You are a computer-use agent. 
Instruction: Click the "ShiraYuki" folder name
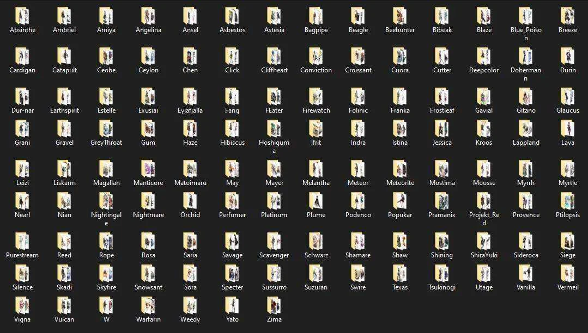coord(484,255)
